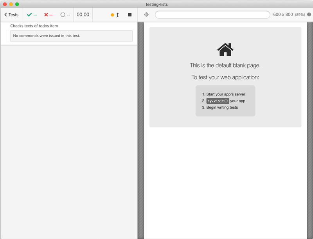This screenshot has width=313, height=239.
Task: Expand the 'Checks texts of todos item' test
Action: (x=34, y=26)
